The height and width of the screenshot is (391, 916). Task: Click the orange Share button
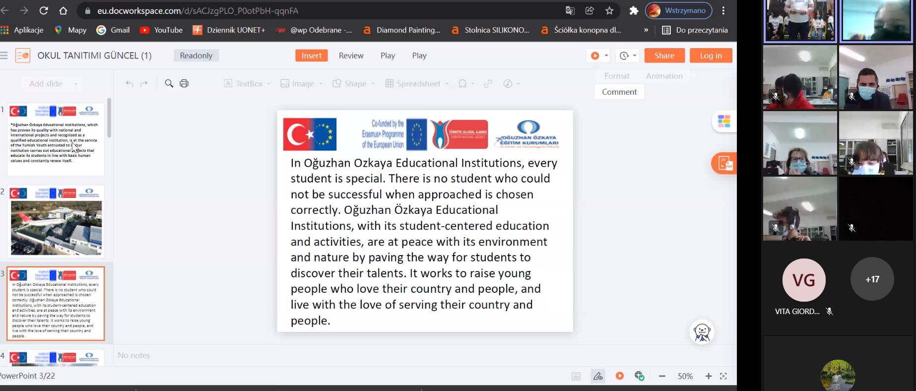coord(664,56)
